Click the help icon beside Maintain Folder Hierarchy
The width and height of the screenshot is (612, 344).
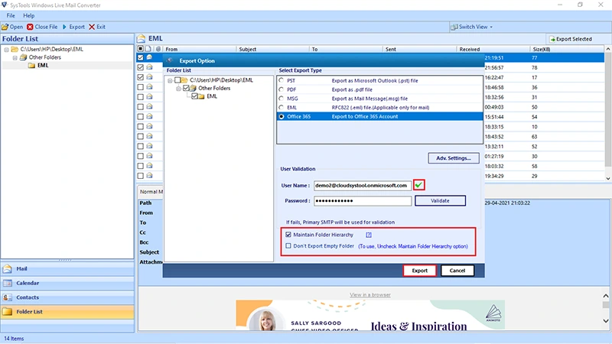[x=369, y=235]
